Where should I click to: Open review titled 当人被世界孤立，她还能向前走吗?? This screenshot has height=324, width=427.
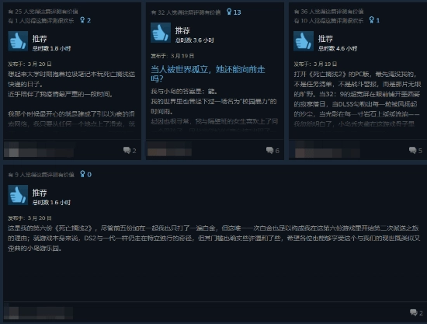[x=208, y=74]
